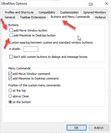Select the at the top radio option
Viewport: 111px width, 133px height.
10,90
